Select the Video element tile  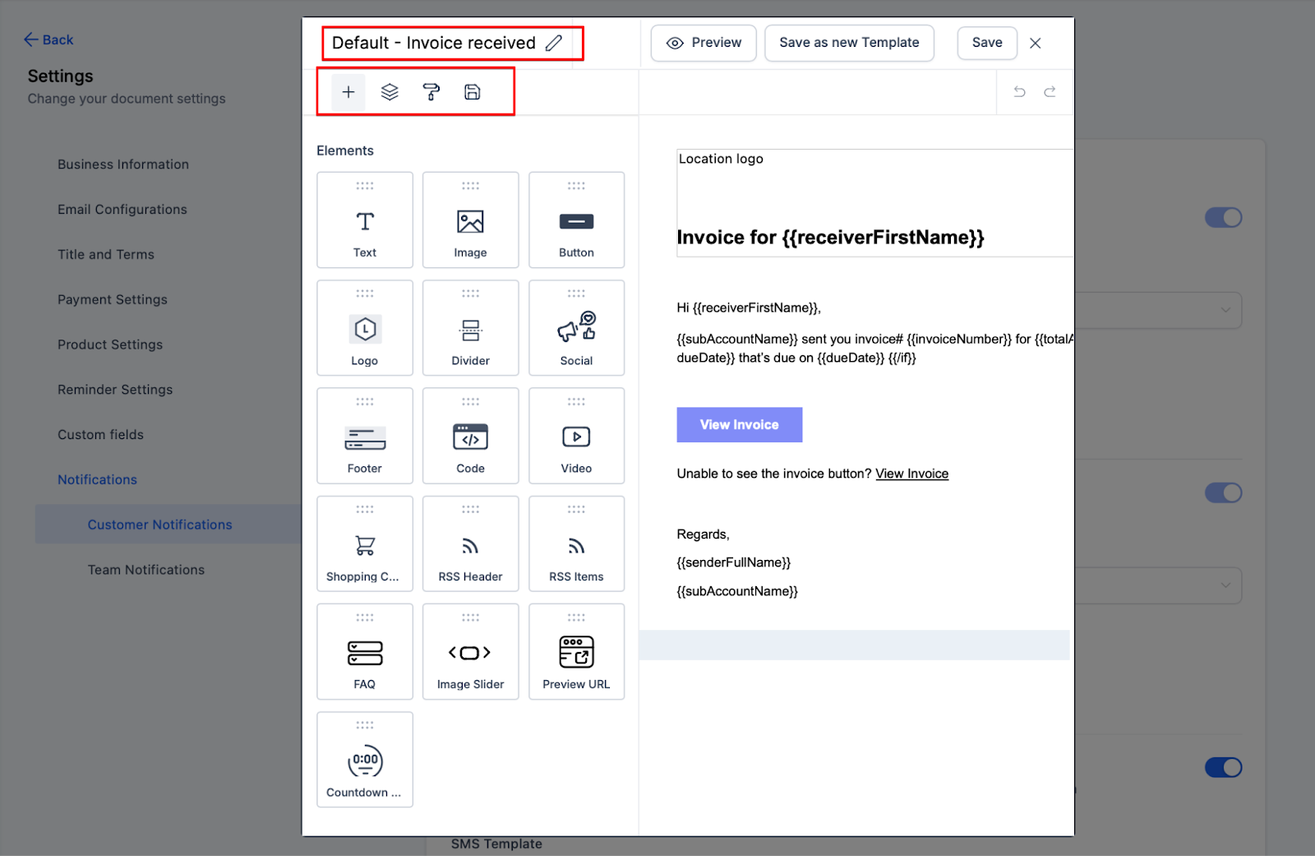pos(576,436)
